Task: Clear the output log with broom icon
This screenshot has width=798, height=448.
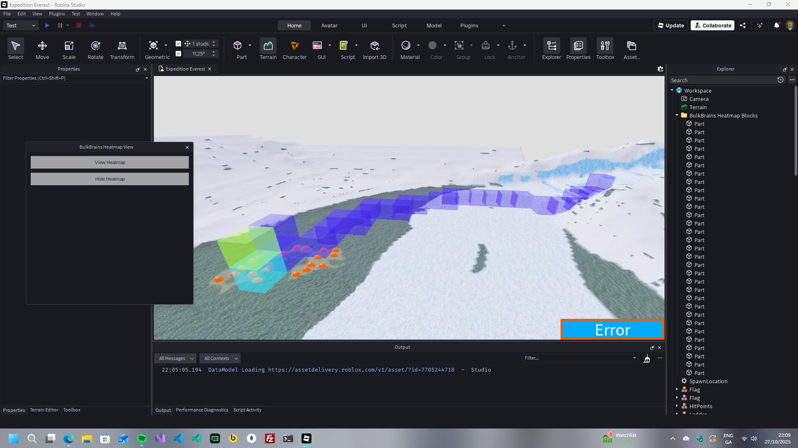Action: [x=647, y=359]
